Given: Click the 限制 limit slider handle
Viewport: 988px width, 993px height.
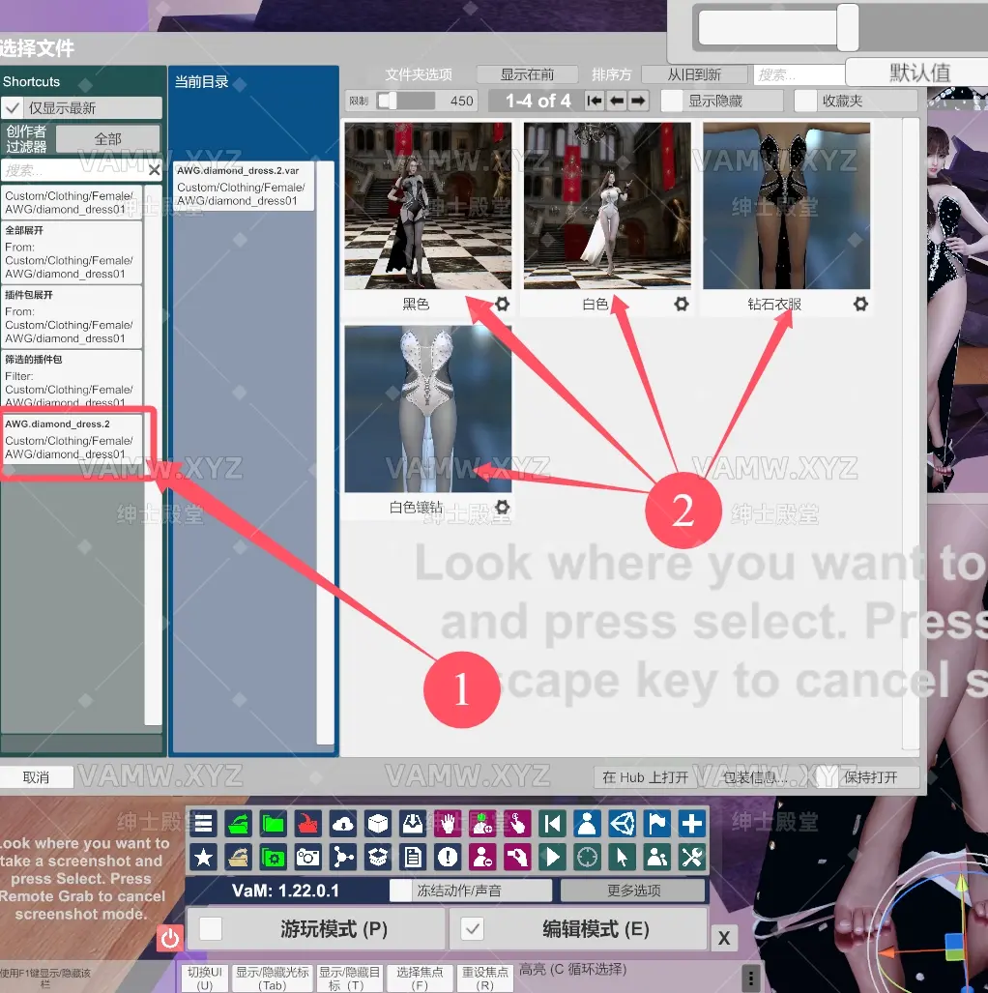Looking at the screenshot, I should pyautogui.click(x=387, y=101).
